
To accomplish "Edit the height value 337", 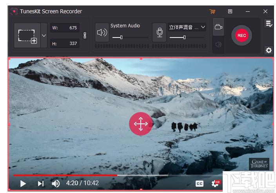I will 65,43.
